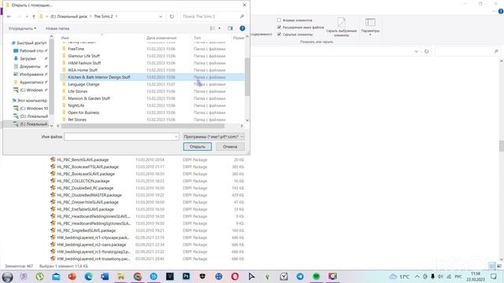
Task: Enable the item check boxes option
Action: pyautogui.click(x=279, y=20)
